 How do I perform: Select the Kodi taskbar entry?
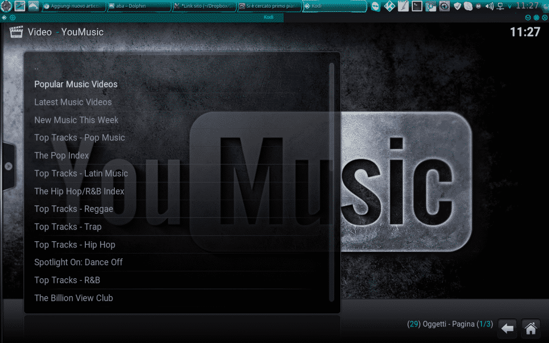pos(335,6)
